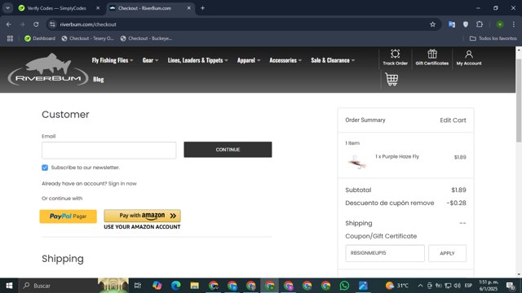
Task: Focus the Email input field
Action: coord(108,150)
